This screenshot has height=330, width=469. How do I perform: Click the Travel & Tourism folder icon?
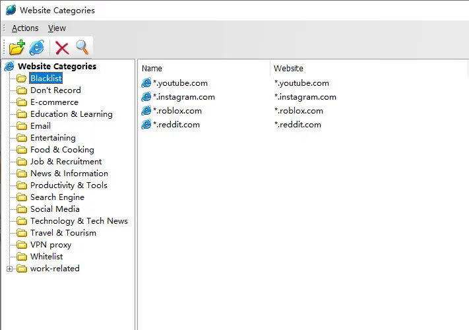coord(22,233)
